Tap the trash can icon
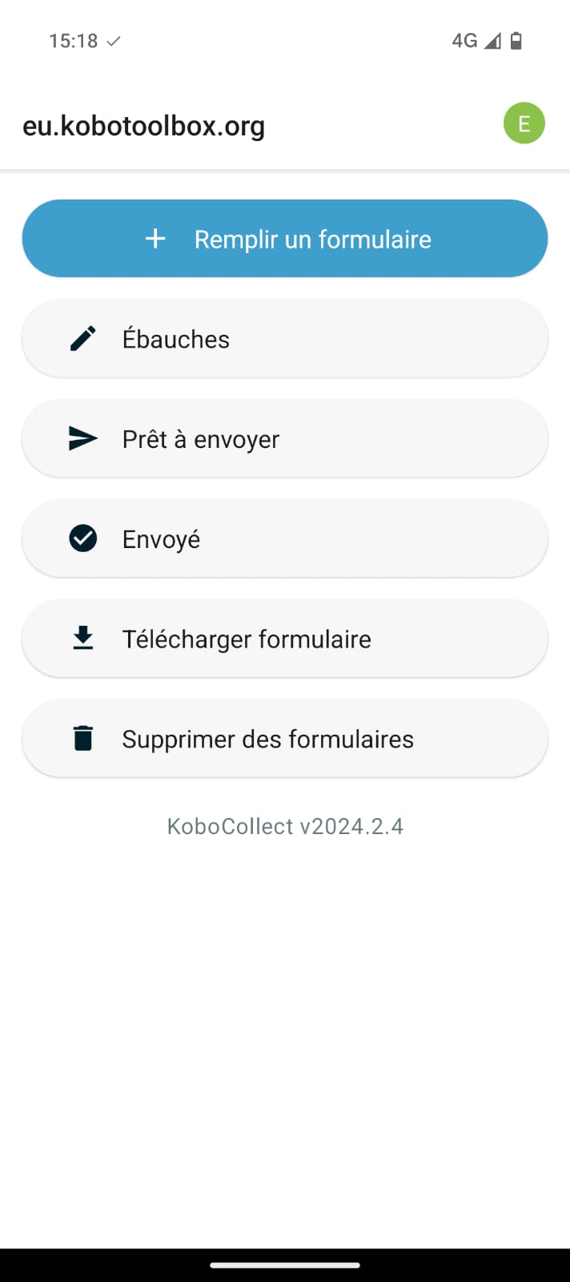The width and height of the screenshot is (570, 1282). click(83, 738)
